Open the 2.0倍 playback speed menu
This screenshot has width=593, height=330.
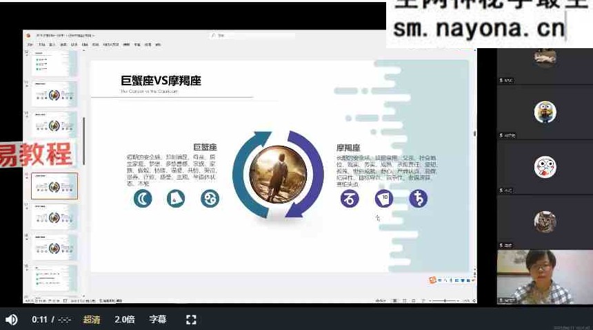[x=125, y=320]
